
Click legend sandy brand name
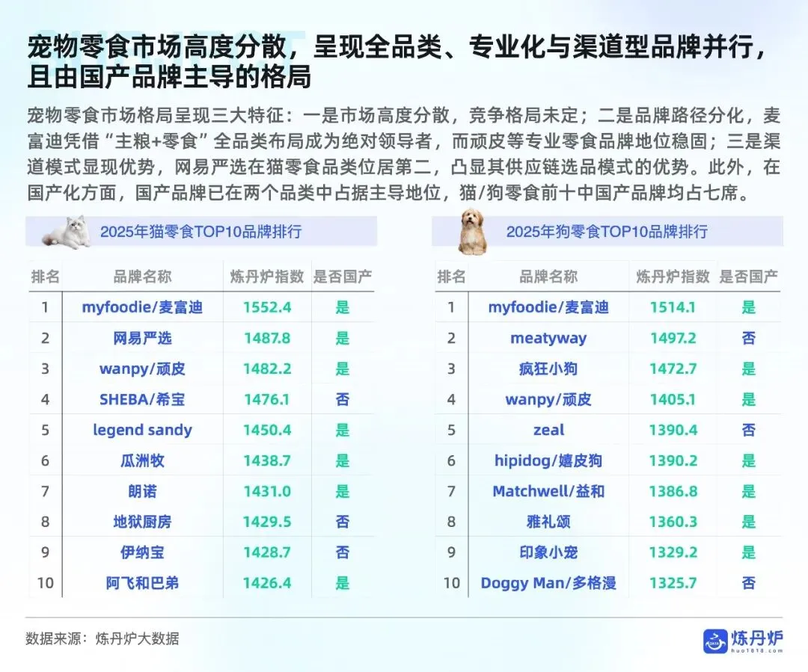point(142,430)
